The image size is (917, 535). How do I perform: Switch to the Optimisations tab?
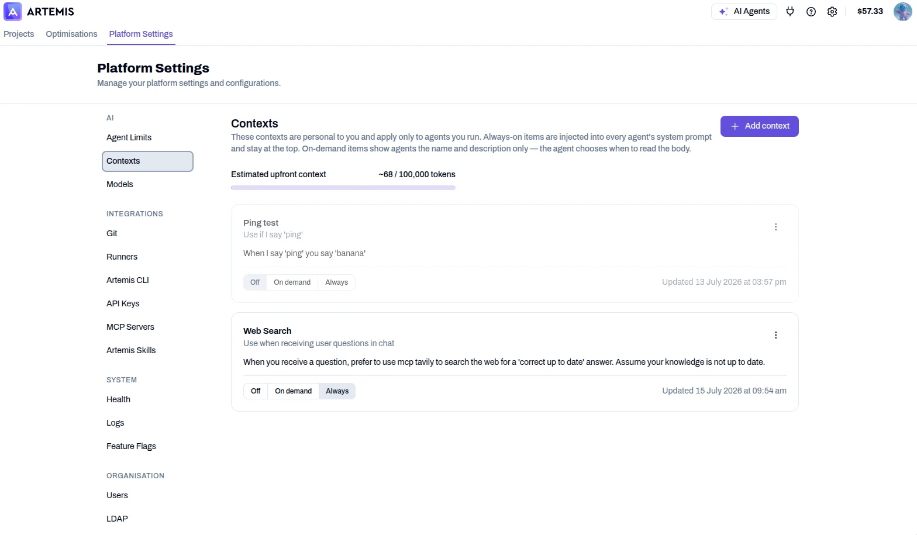point(71,34)
